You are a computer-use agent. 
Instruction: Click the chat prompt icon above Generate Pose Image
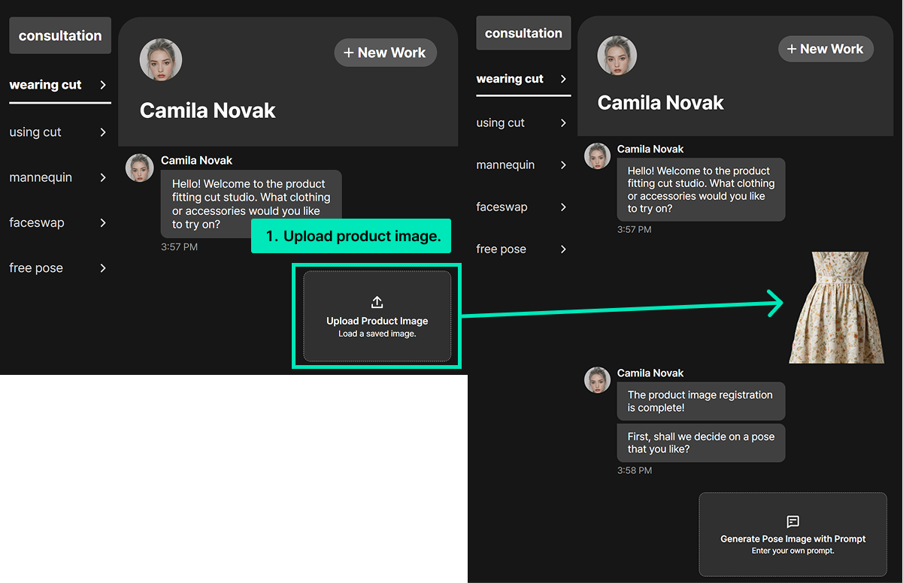coord(792,521)
